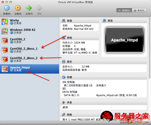Open the Network (网络) section header

tap(69, 114)
